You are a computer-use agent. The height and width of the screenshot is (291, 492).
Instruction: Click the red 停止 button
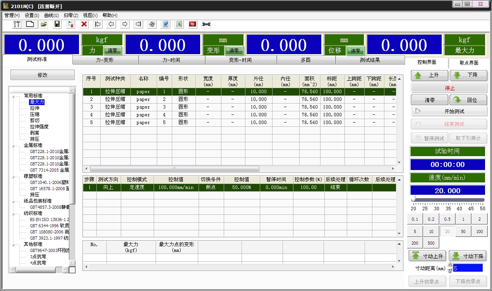point(449,88)
